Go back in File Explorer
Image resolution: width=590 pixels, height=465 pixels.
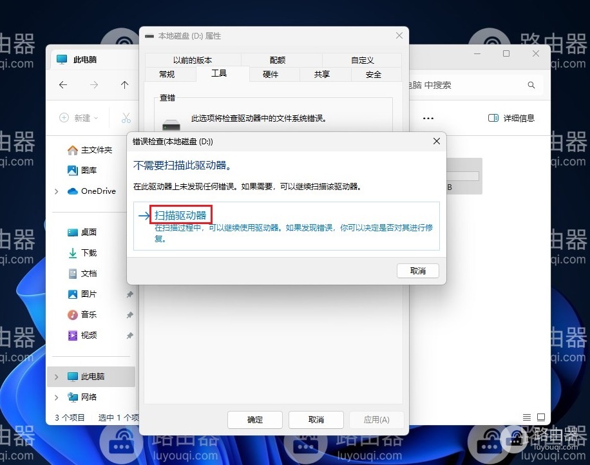pyautogui.click(x=63, y=85)
